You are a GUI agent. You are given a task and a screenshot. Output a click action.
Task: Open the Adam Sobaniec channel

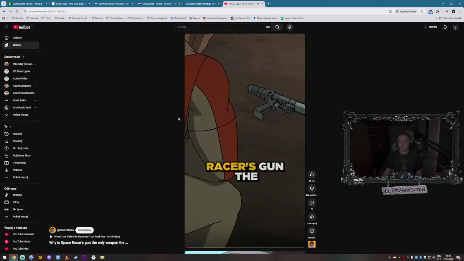(20, 86)
